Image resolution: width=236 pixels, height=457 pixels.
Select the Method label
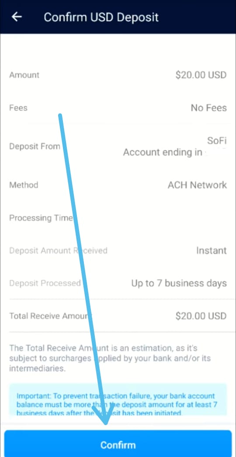tap(24, 185)
